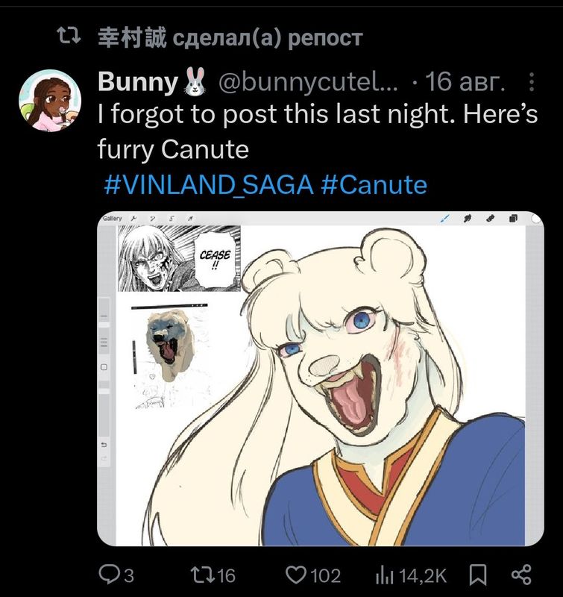Select the Brush tool in Procreate
Image resolution: width=563 pixels, height=597 pixels.
(446, 219)
